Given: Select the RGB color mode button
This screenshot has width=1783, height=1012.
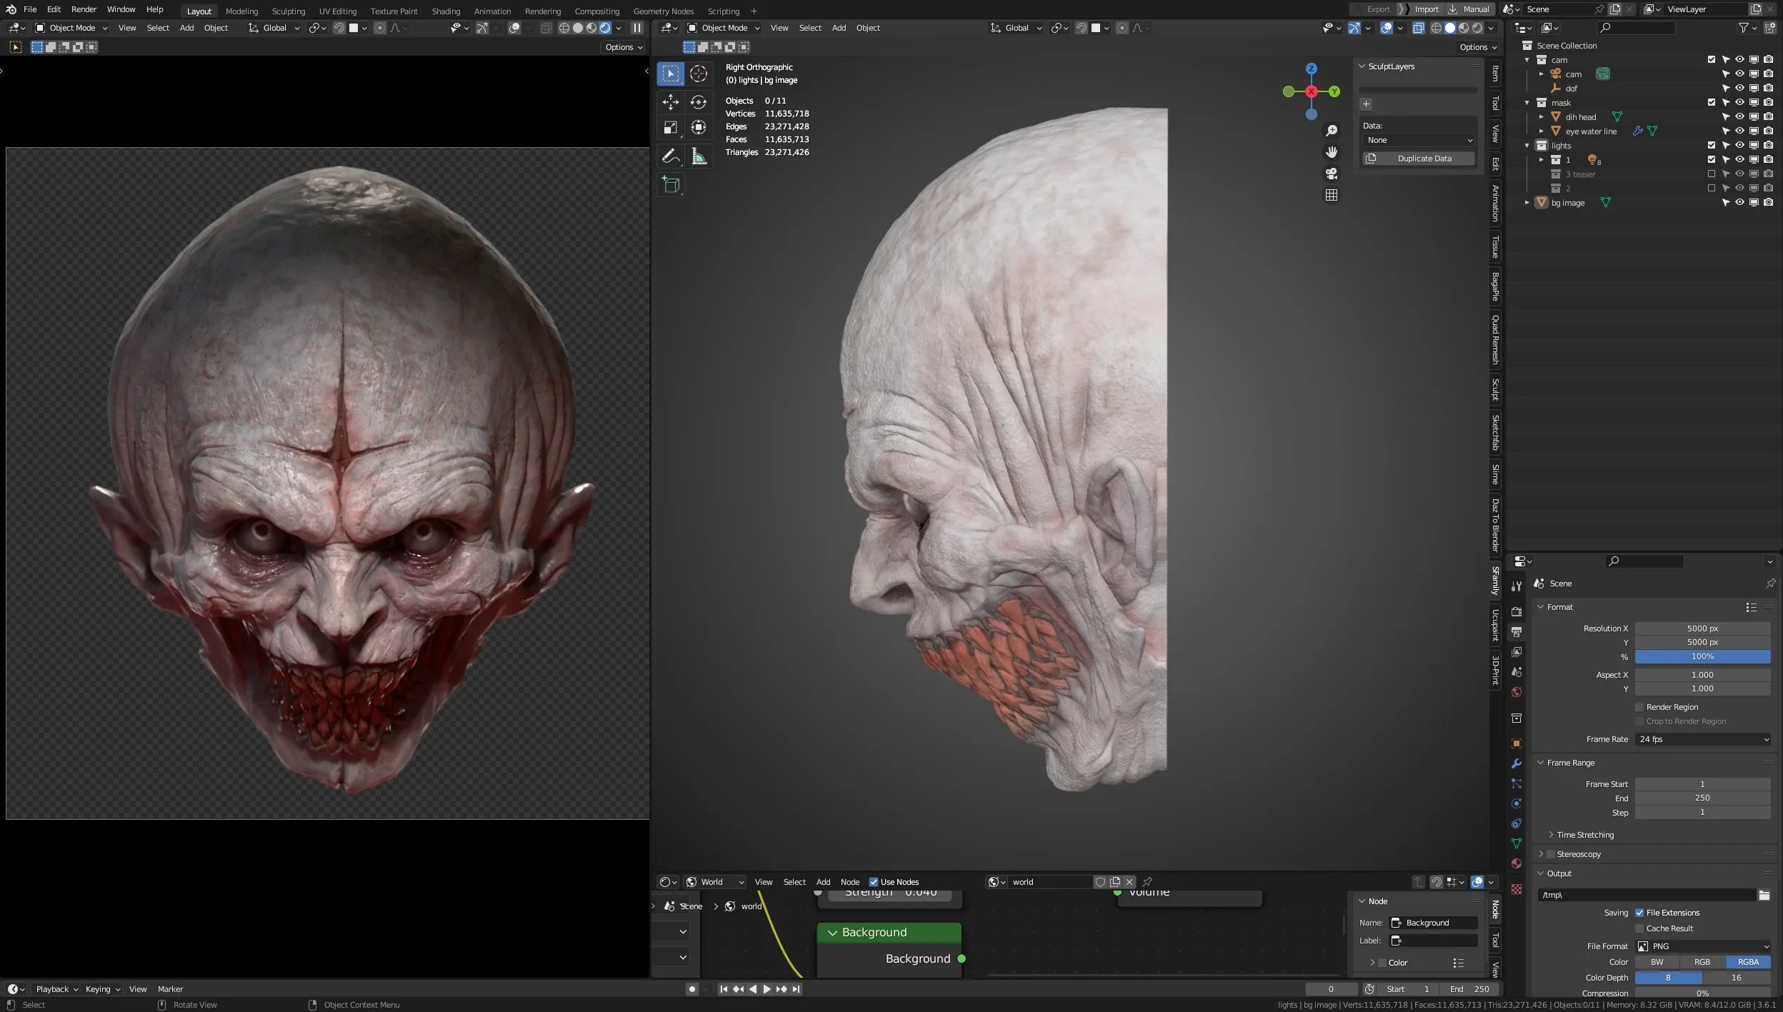Looking at the screenshot, I should tap(1702, 962).
